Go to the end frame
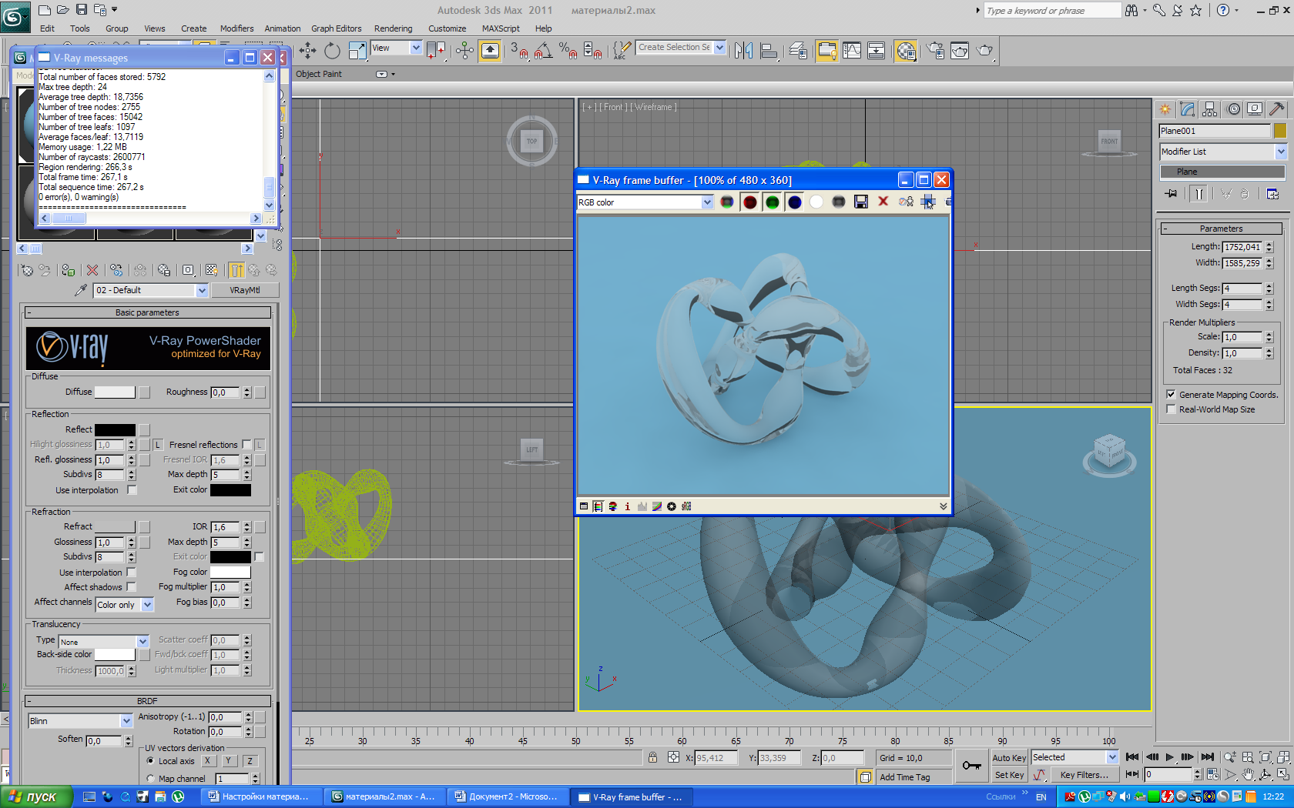The image size is (1294, 808). (x=1208, y=757)
